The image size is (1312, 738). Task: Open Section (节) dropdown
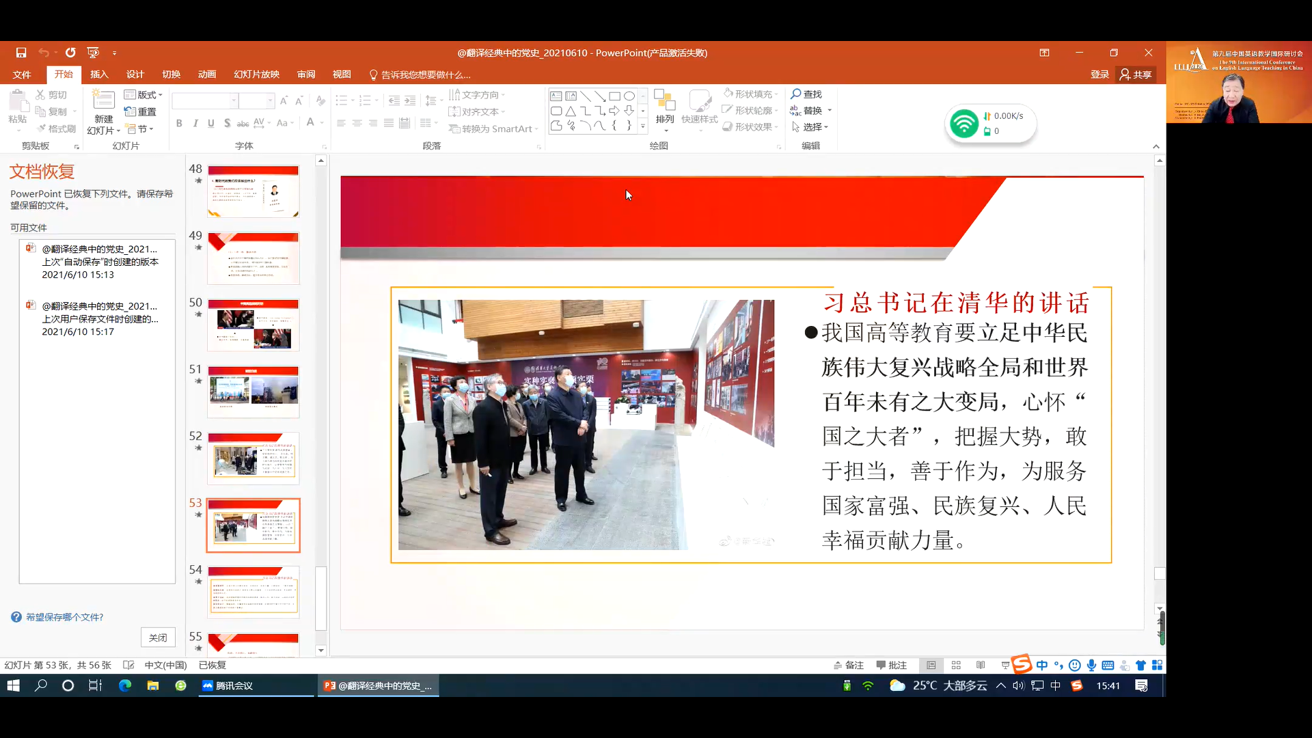point(141,129)
